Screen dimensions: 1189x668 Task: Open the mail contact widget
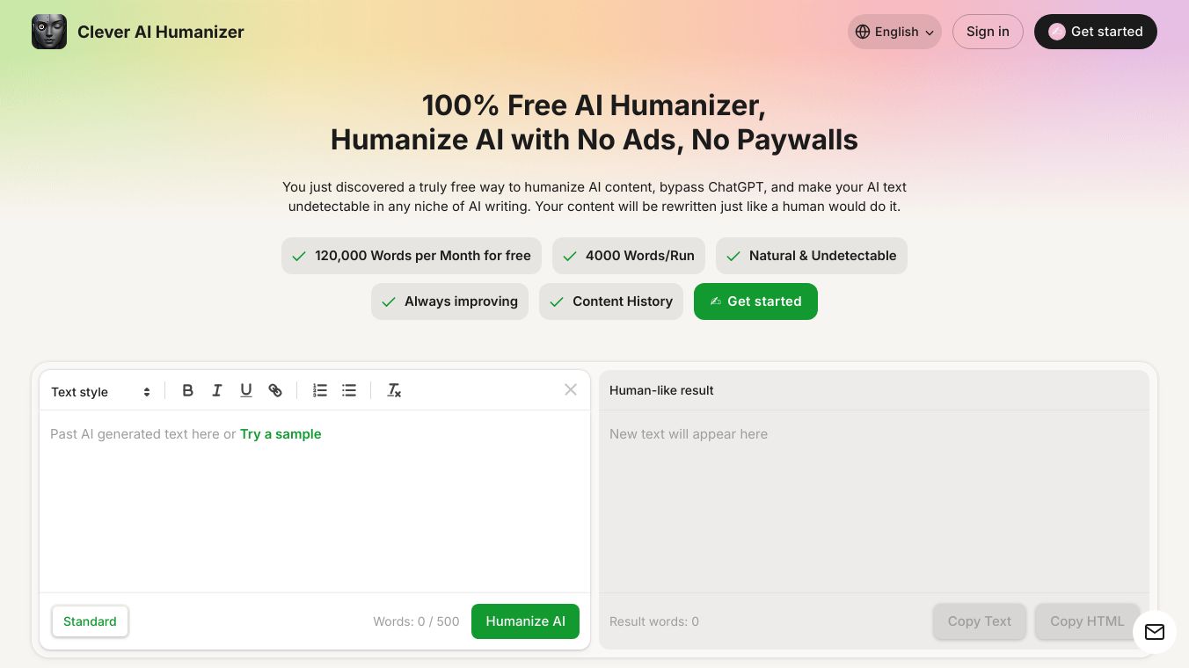(1155, 632)
